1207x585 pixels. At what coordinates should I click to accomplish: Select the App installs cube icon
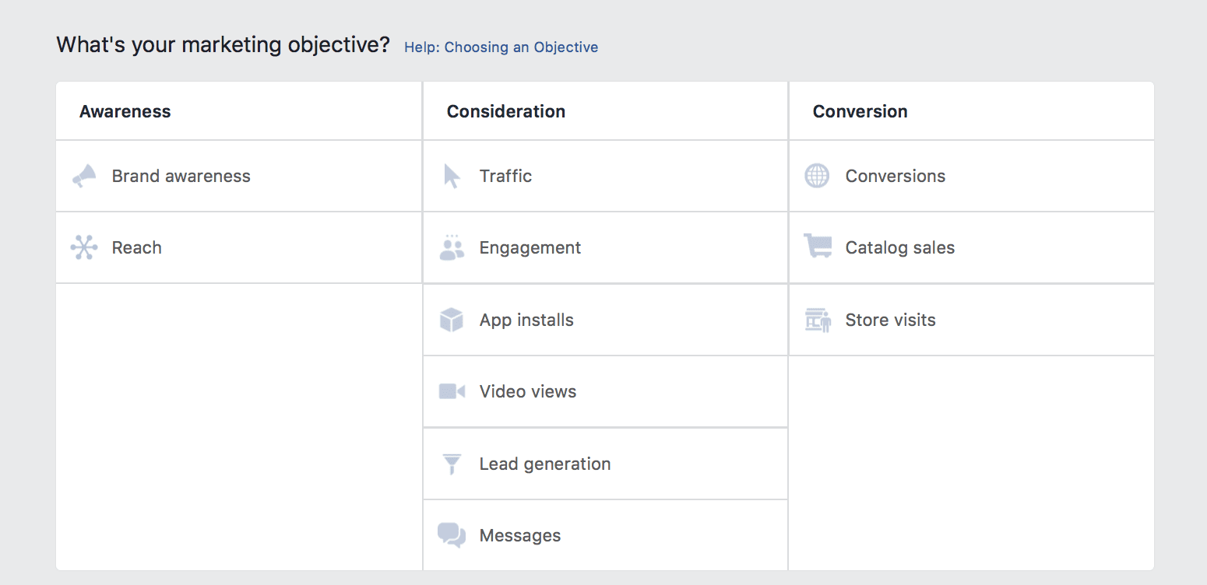click(452, 320)
